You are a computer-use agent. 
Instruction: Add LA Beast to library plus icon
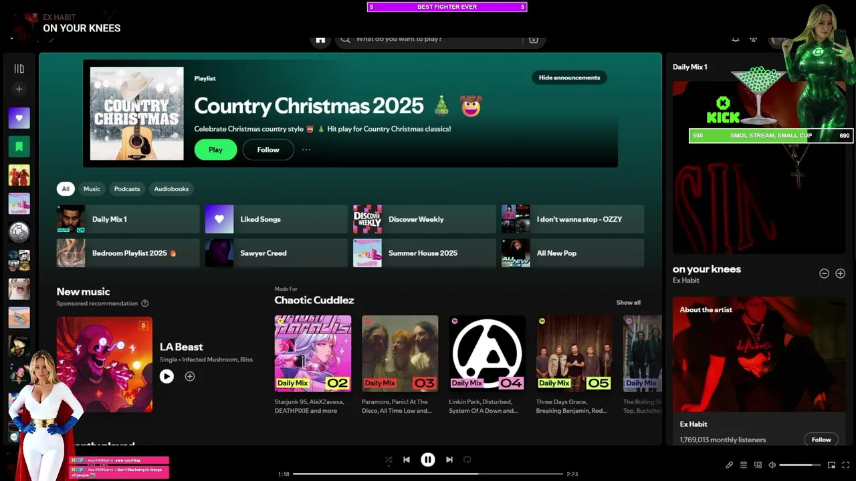pos(190,377)
